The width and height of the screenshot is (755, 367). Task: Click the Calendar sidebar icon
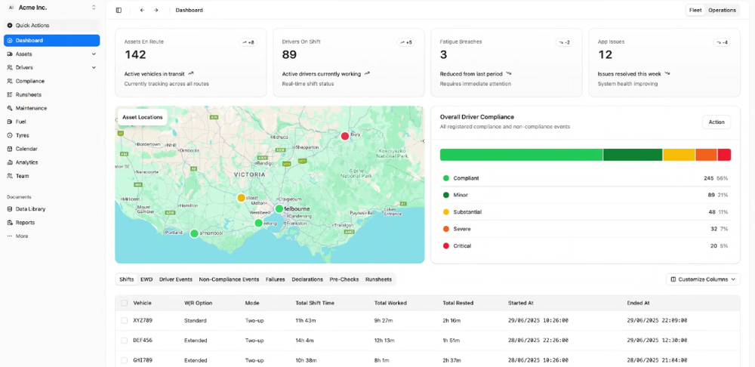click(10, 149)
